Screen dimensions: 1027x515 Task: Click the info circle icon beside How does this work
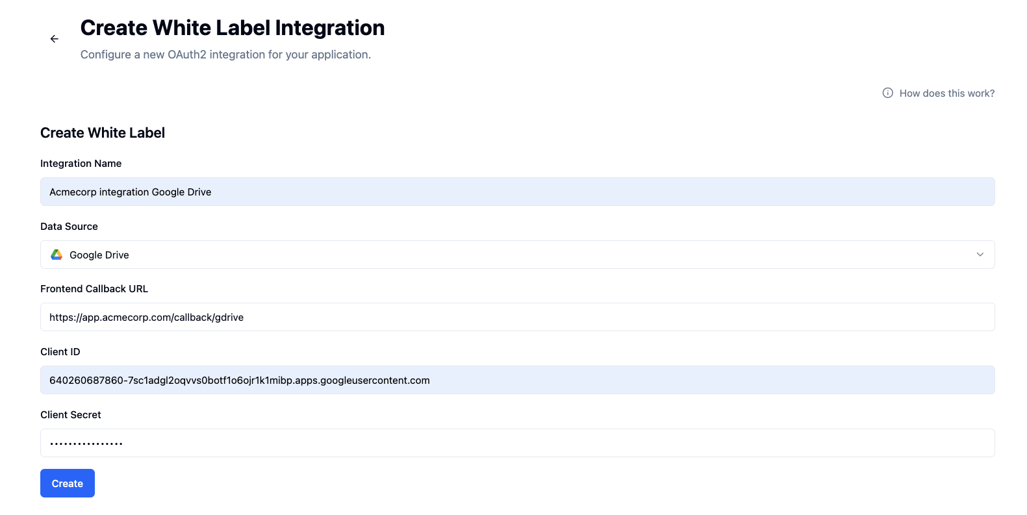[x=887, y=93]
